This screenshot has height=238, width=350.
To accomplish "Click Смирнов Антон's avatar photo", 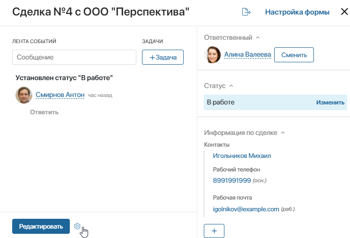I will tap(24, 95).
